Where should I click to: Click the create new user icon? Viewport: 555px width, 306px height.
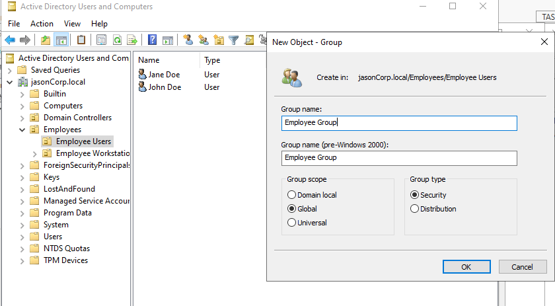(188, 40)
